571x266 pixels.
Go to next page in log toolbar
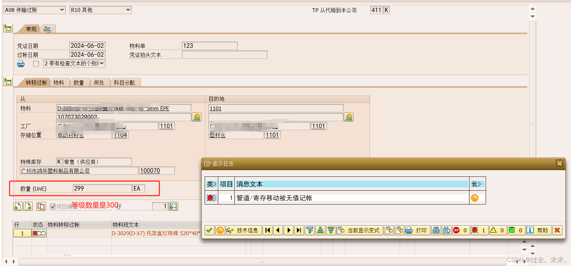[x=289, y=230]
